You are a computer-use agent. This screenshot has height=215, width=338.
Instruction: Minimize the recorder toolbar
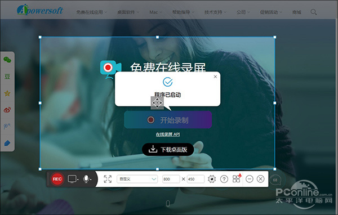(x=249, y=179)
